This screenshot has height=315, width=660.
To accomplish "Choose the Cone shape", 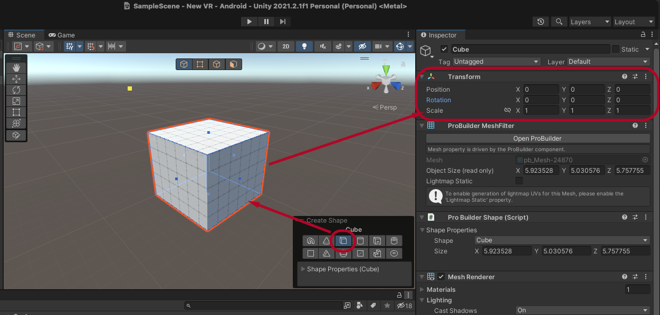I will tap(327, 241).
